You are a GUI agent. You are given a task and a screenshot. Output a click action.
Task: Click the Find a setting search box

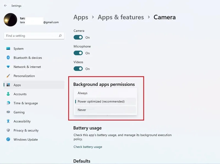pos(32,36)
